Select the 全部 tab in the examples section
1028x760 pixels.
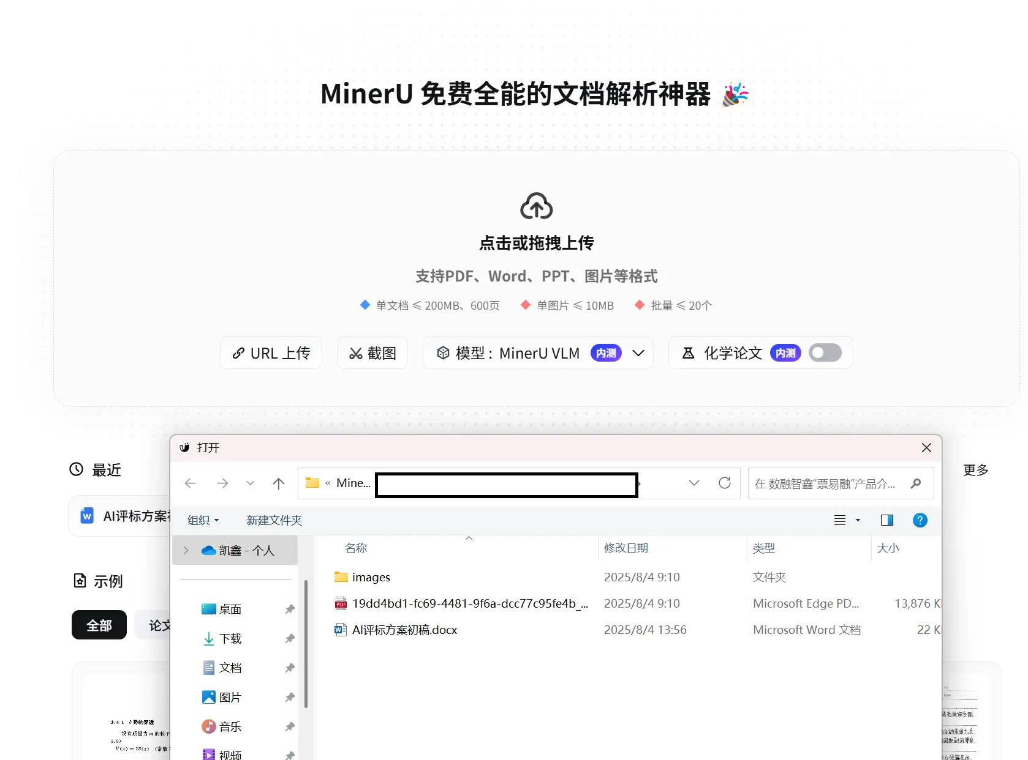[99, 625]
